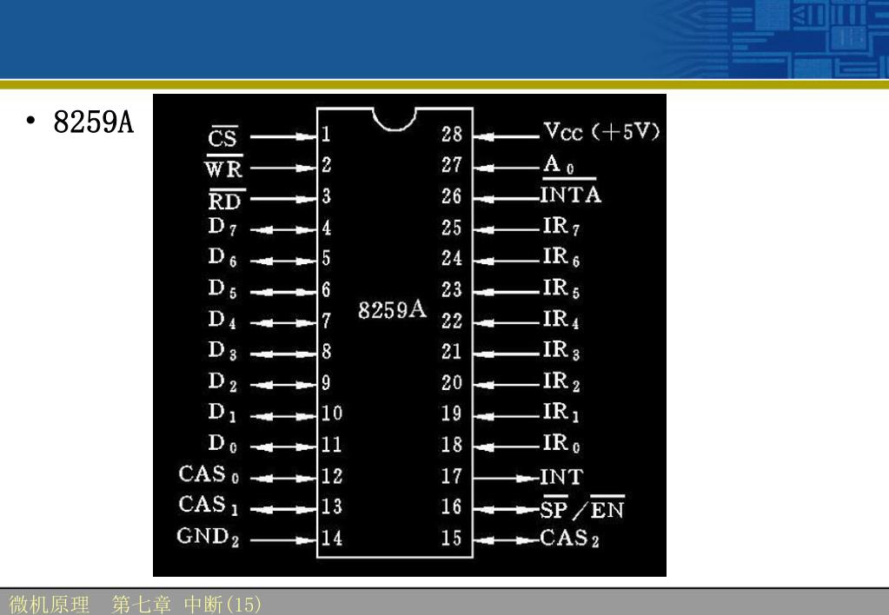Screen dimensions: 889x615
Task: Click the footer text 微机原理
Action: point(50,605)
